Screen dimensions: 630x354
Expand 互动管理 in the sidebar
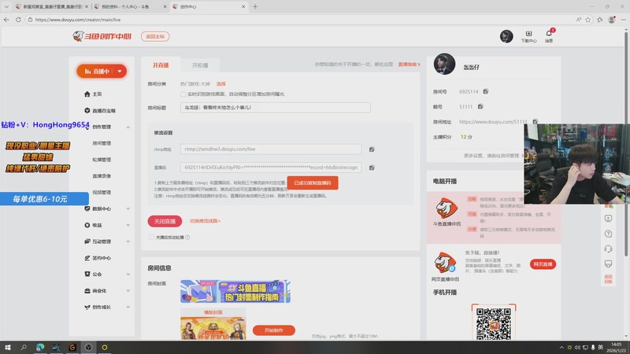pyautogui.click(x=128, y=242)
